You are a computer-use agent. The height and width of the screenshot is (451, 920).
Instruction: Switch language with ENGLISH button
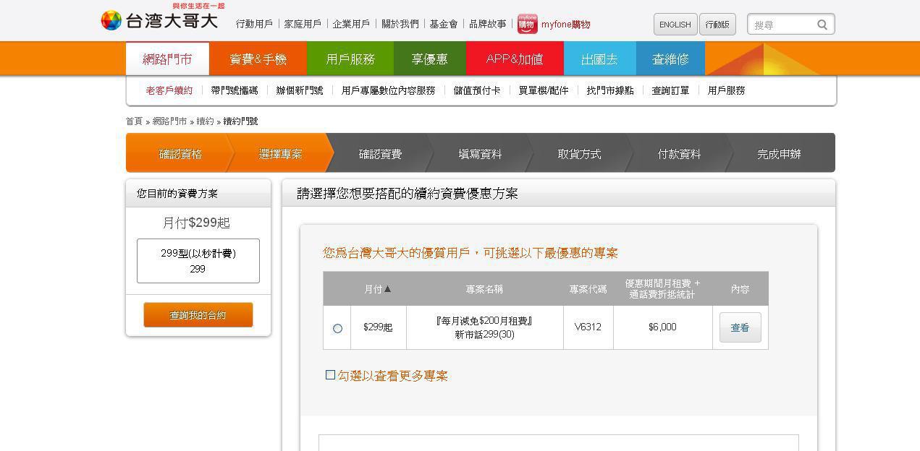coord(675,25)
